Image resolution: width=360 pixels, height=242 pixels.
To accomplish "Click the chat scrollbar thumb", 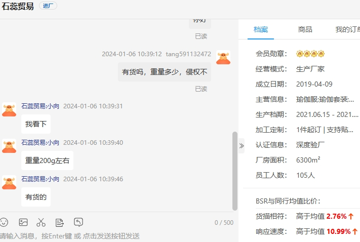I will [x=234, y=171].
